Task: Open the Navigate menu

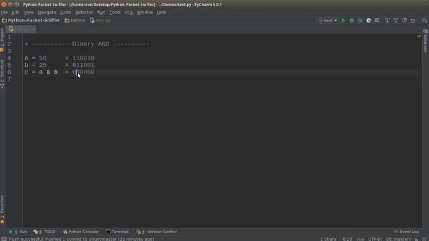Action: (47, 12)
